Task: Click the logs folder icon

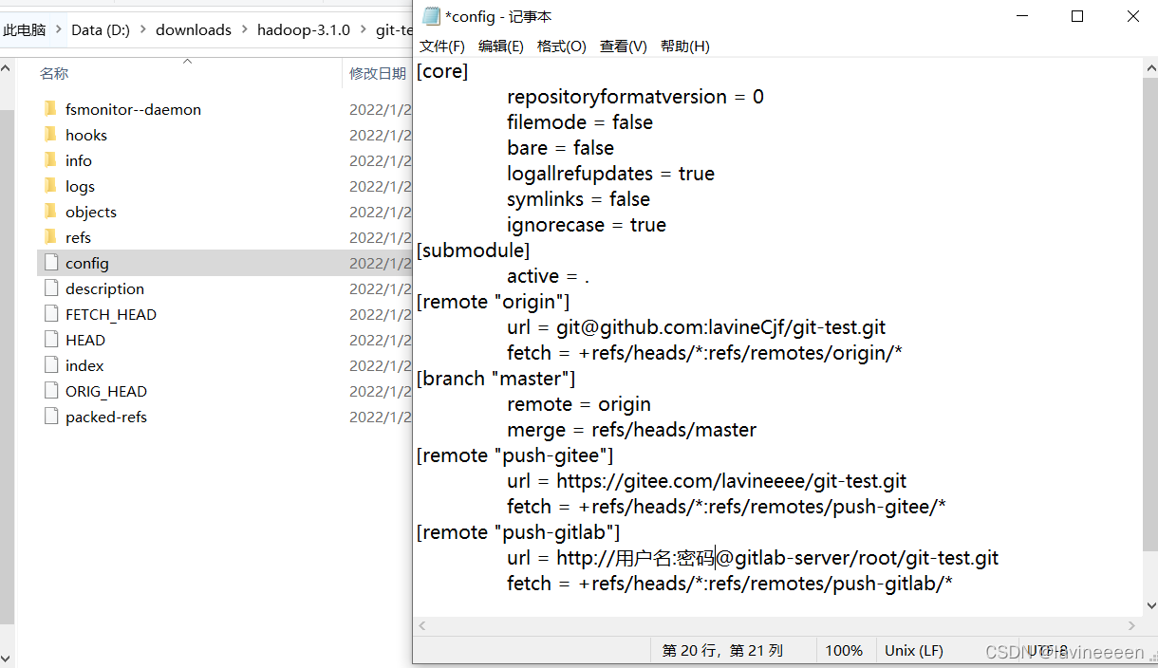Action: tap(51, 186)
